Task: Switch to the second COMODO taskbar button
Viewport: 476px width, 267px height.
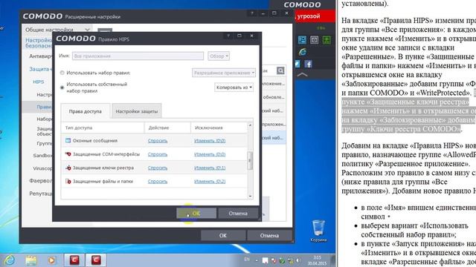Action: tap(96, 260)
